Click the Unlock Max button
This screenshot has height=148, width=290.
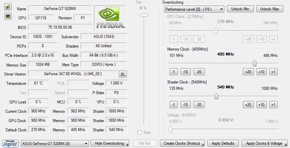pos(269,9)
